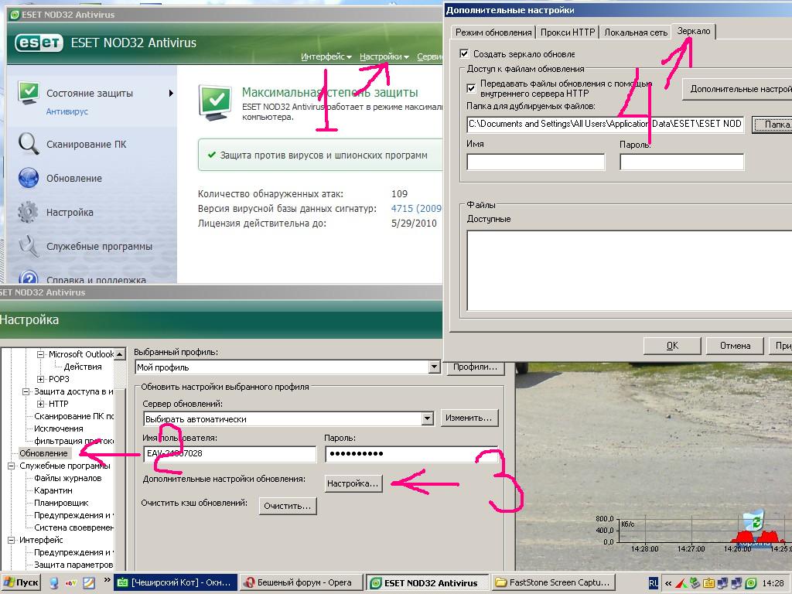Collapse the Интерфейс tree node
Image resolution: width=792 pixels, height=594 pixels.
[11, 541]
